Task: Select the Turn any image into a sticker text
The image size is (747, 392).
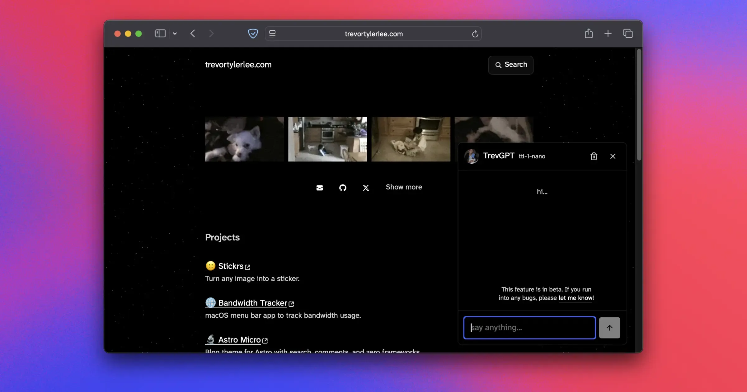Action: tap(252, 278)
